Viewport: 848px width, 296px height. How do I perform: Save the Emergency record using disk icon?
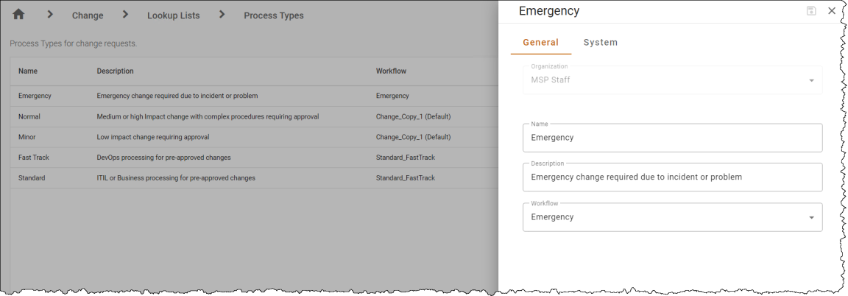click(811, 11)
